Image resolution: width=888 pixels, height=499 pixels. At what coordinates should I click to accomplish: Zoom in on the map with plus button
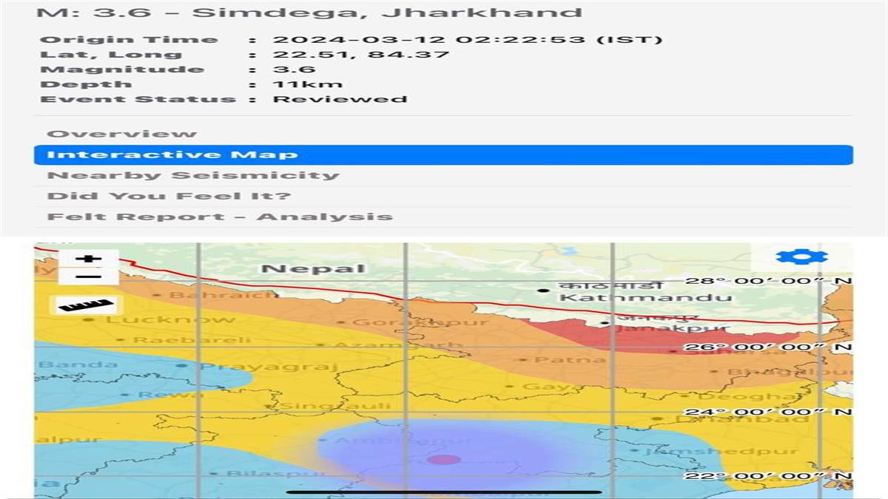pos(88,259)
